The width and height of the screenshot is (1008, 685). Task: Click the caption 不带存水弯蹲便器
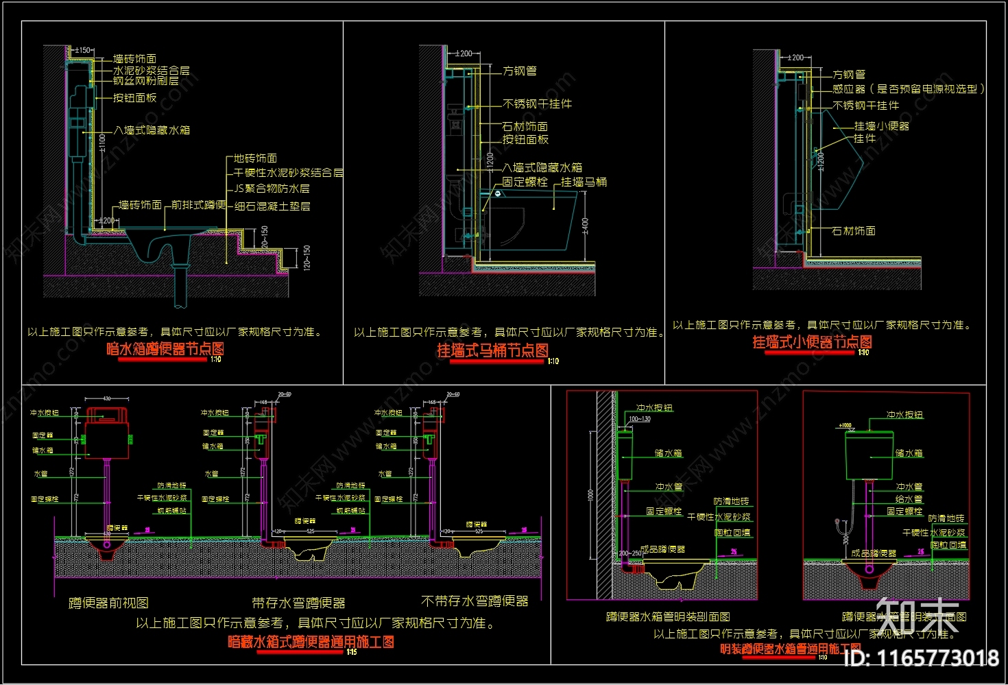pos(475,601)
